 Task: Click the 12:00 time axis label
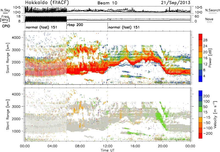pos(108,146)
